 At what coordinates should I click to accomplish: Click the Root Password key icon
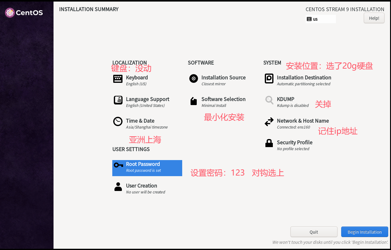pos(118,165)
